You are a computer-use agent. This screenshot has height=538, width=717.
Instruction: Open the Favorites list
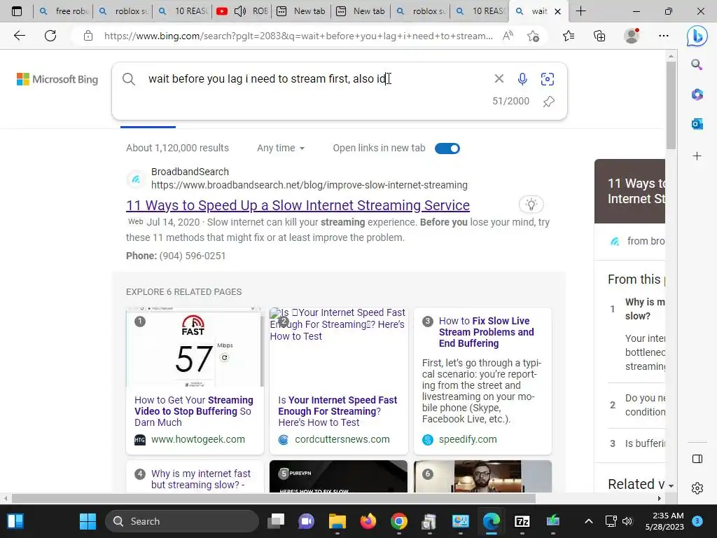pos(569,36)
